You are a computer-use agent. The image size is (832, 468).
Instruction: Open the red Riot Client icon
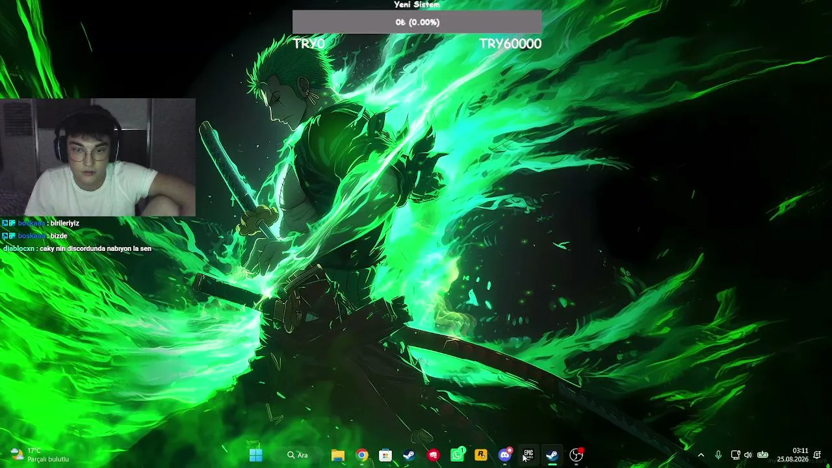pyautogui.click(x=433, y=455)
